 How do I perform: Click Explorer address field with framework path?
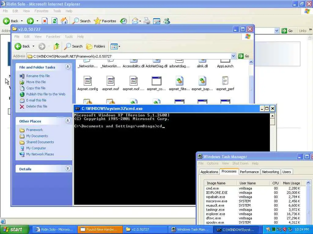[x=129, y=56]
